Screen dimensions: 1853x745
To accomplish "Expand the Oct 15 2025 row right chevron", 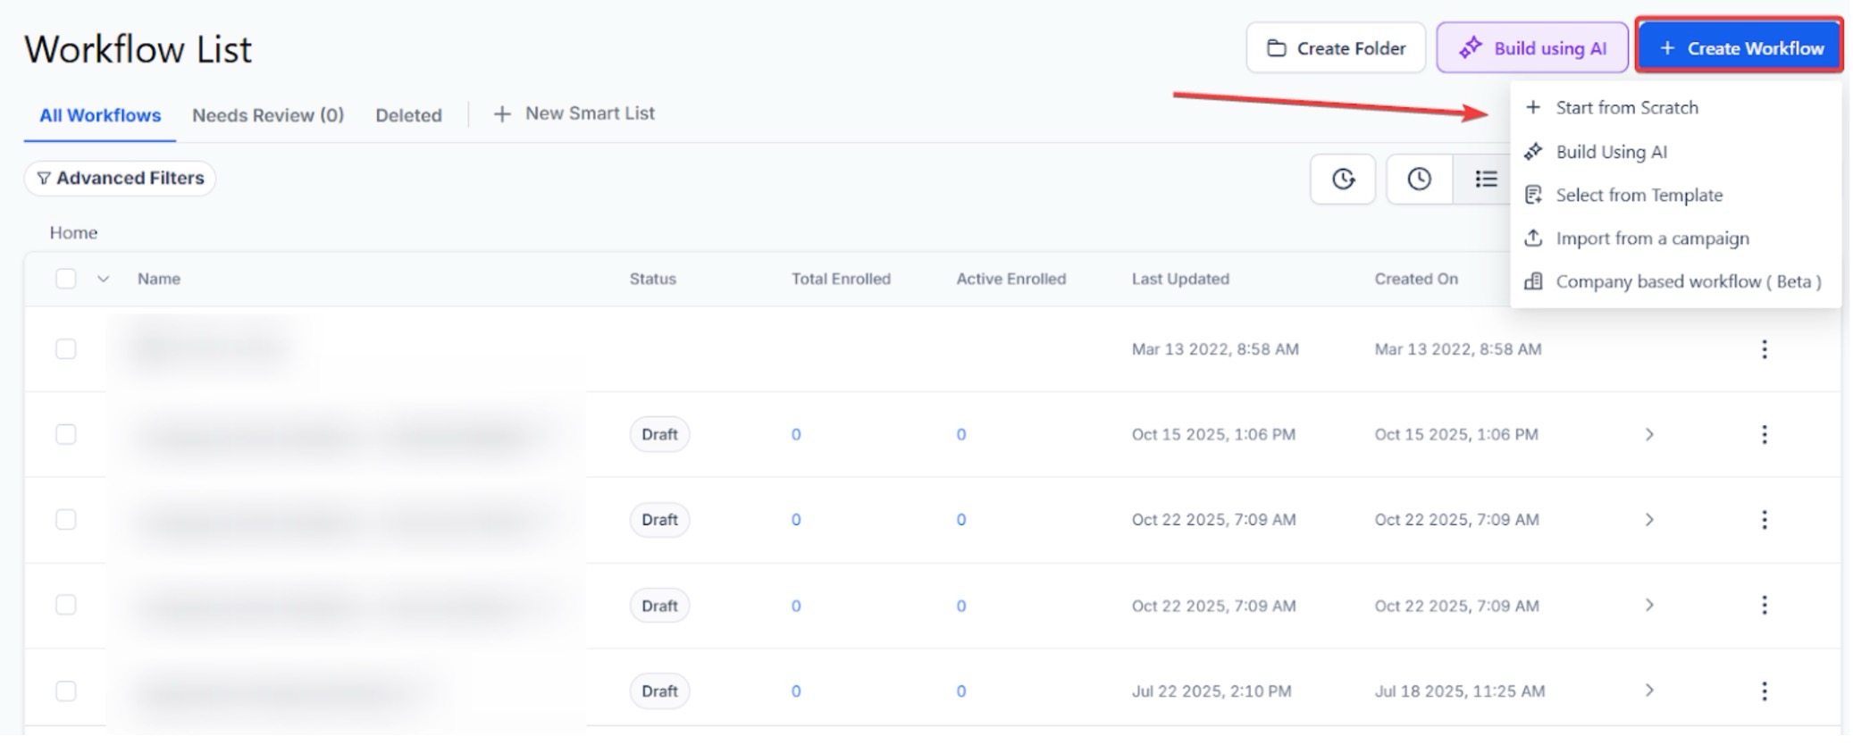I will click(1648, 435).
